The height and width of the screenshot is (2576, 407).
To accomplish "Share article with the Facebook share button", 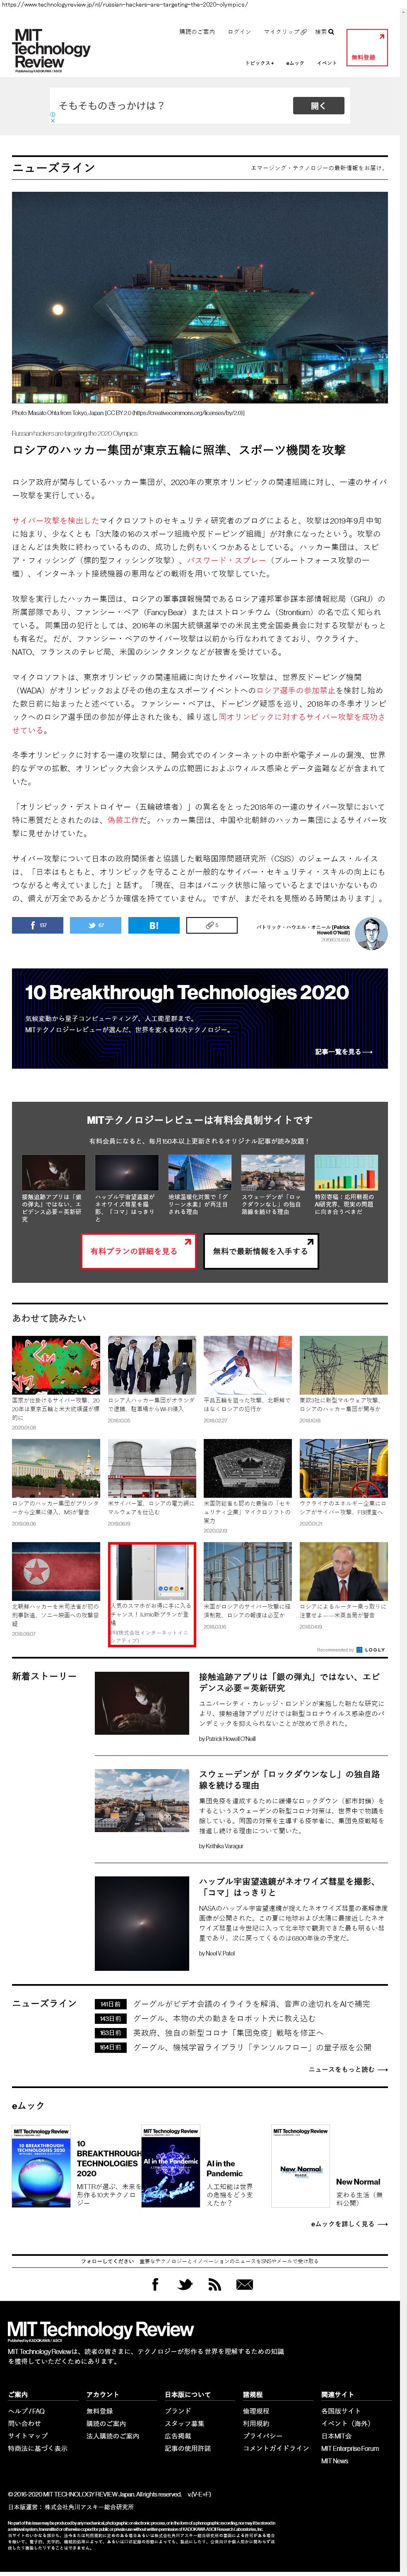I will tap(37, 925).
